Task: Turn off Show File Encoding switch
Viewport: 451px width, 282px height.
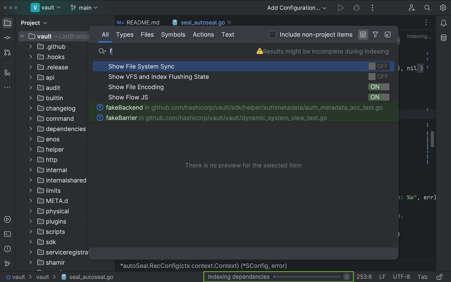Action: pyautogui.click(x=379, y=87)
